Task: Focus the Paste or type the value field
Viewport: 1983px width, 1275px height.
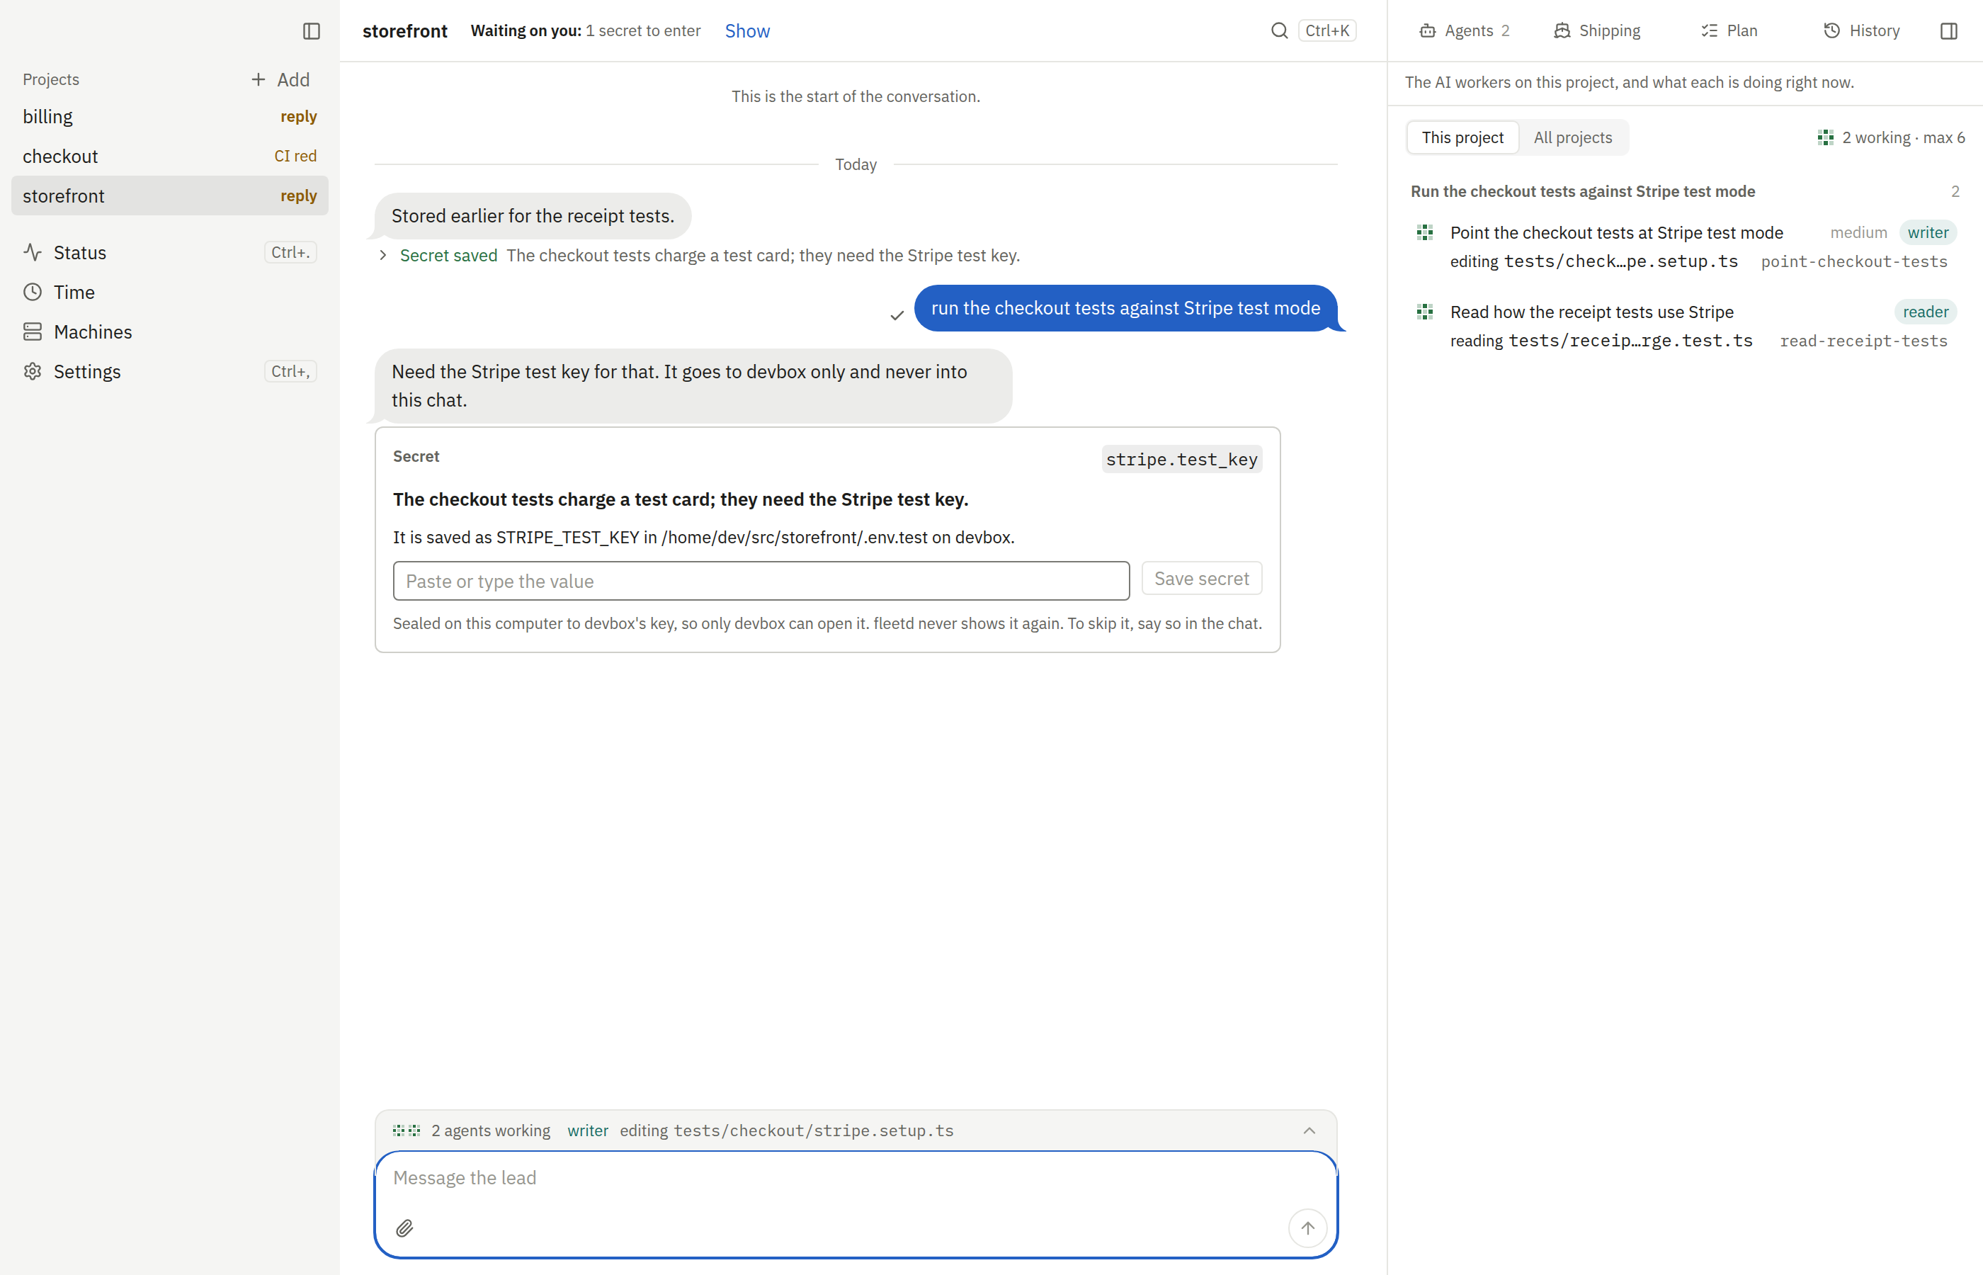Action: [x=761, y=582]
